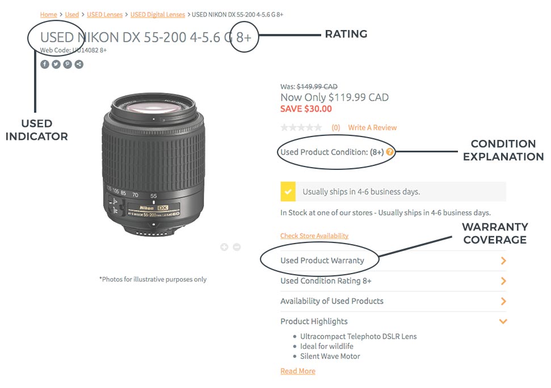Zoom out on lens photo
Screen dimensions: 551x388
[237, 247]
